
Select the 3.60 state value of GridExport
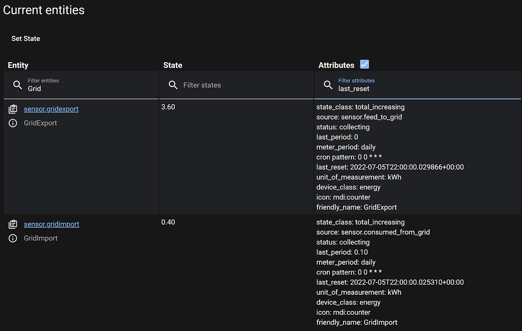coord(168,107)
